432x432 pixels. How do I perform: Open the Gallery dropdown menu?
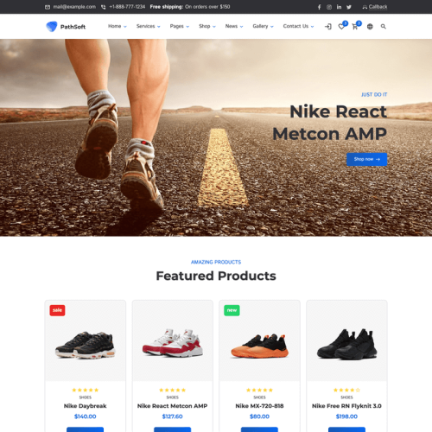point(263,26)
